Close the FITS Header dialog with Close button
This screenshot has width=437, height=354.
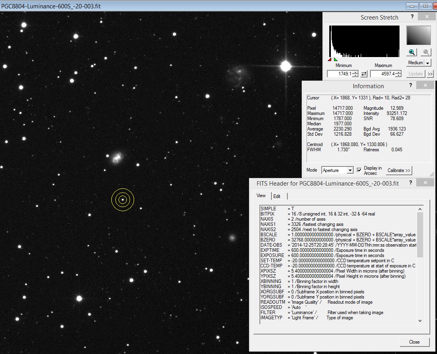[x=414, y=342]
